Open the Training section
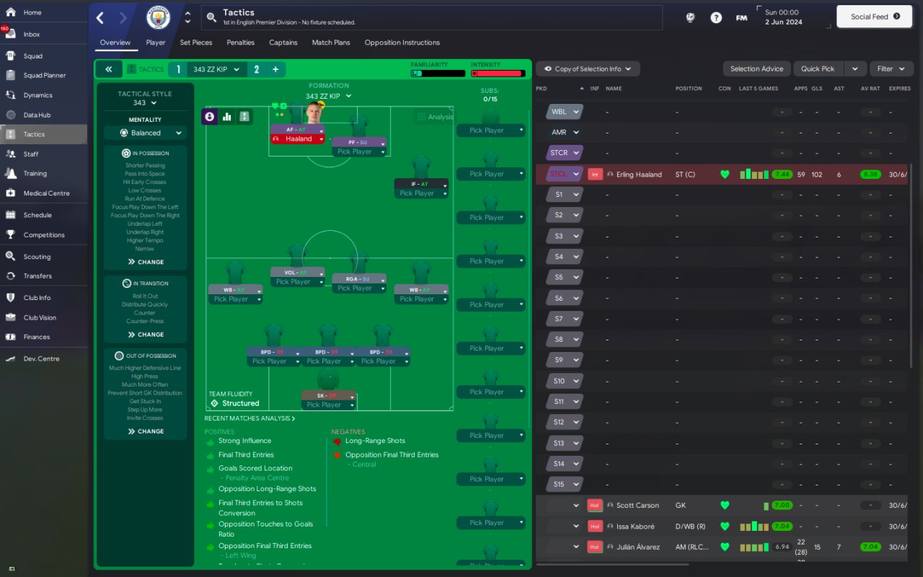 click(x=35, y=173)
